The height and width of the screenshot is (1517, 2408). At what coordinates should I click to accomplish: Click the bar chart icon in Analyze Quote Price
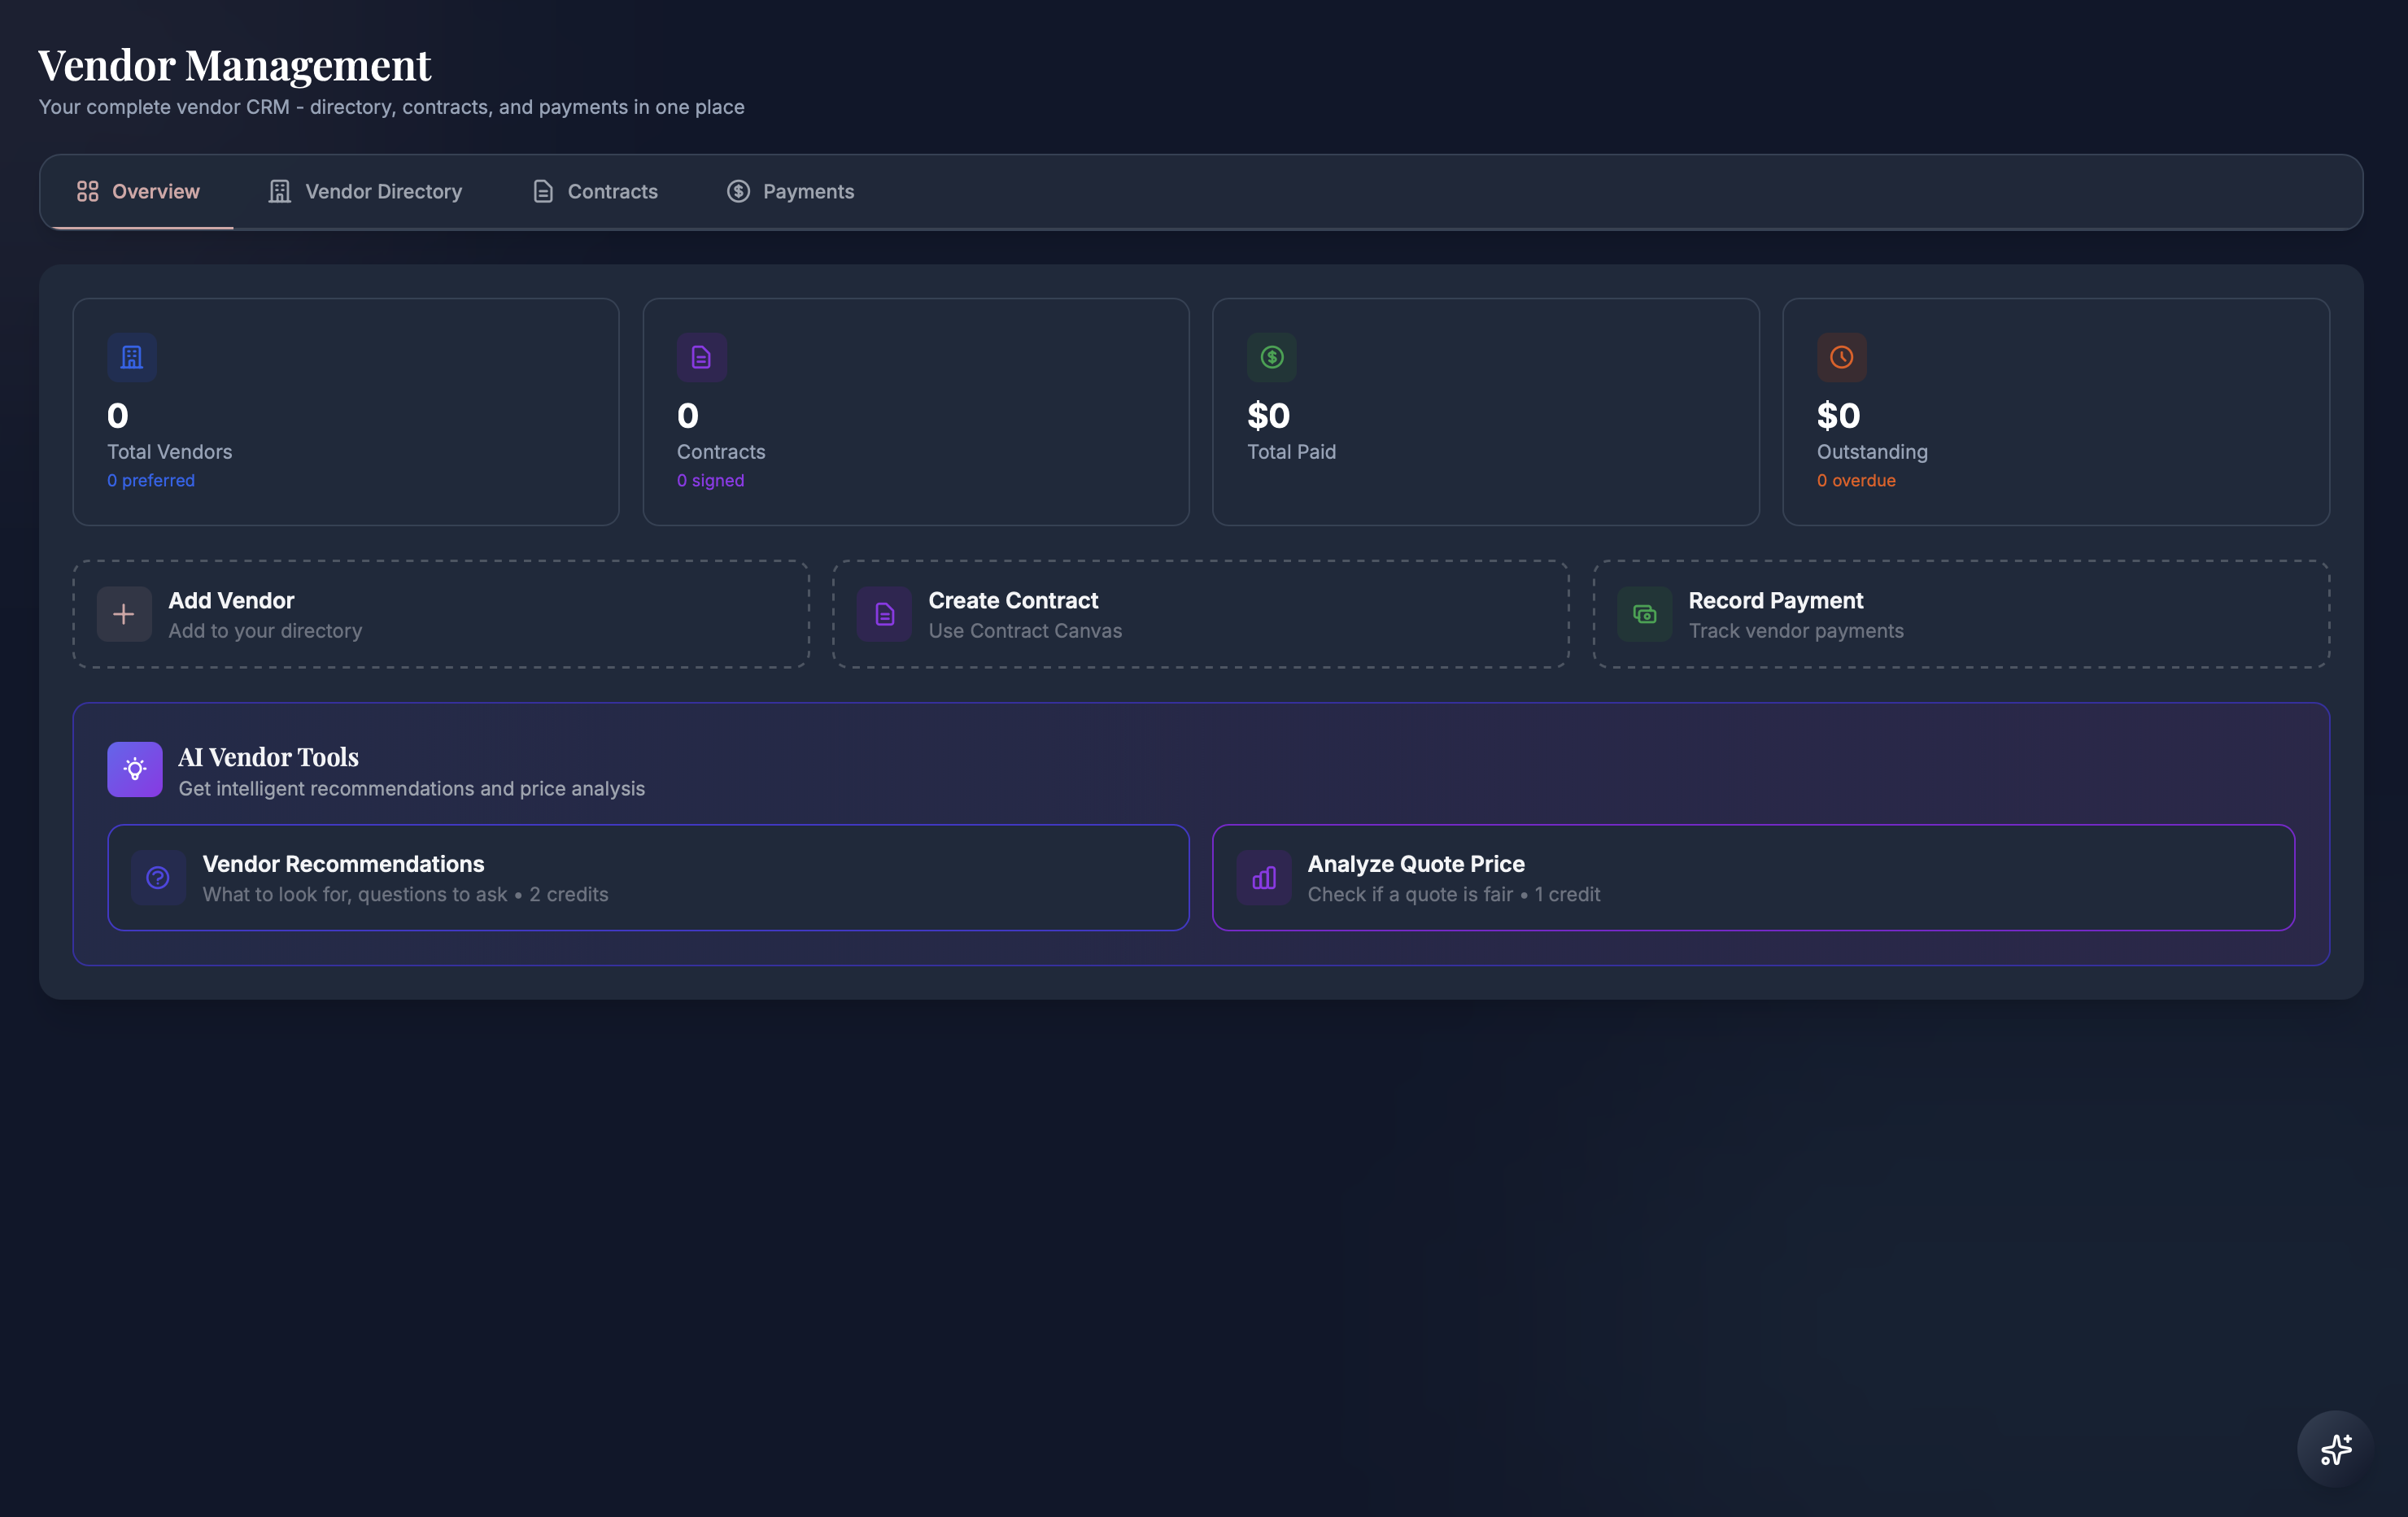(1263, 877)
